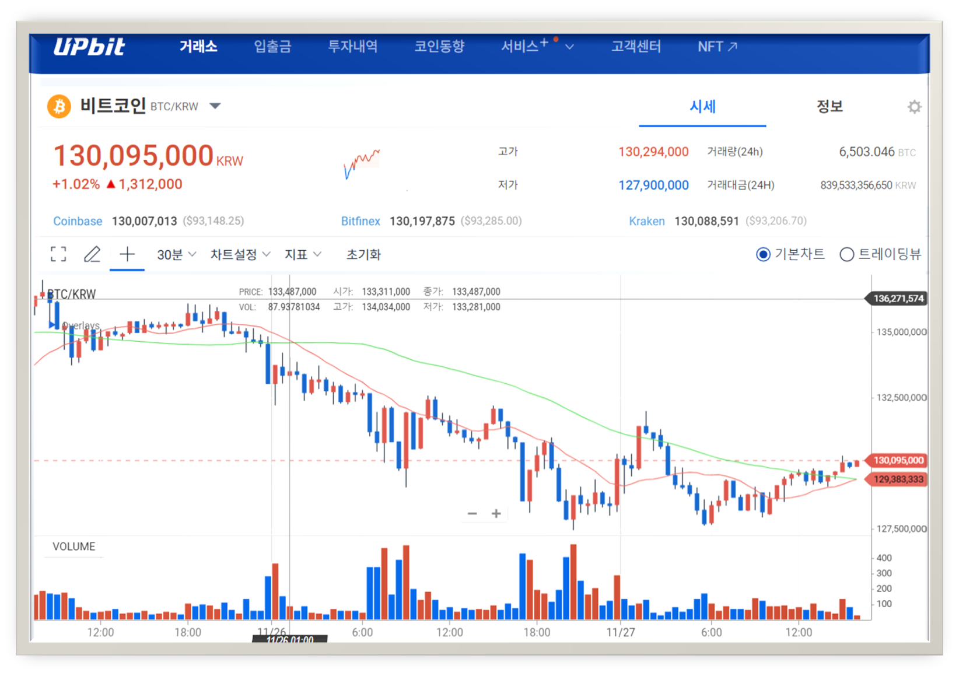Click the 6,503.046 BTC volume value
The width and height of the screenshot is (959, 676).
point(877,152)
